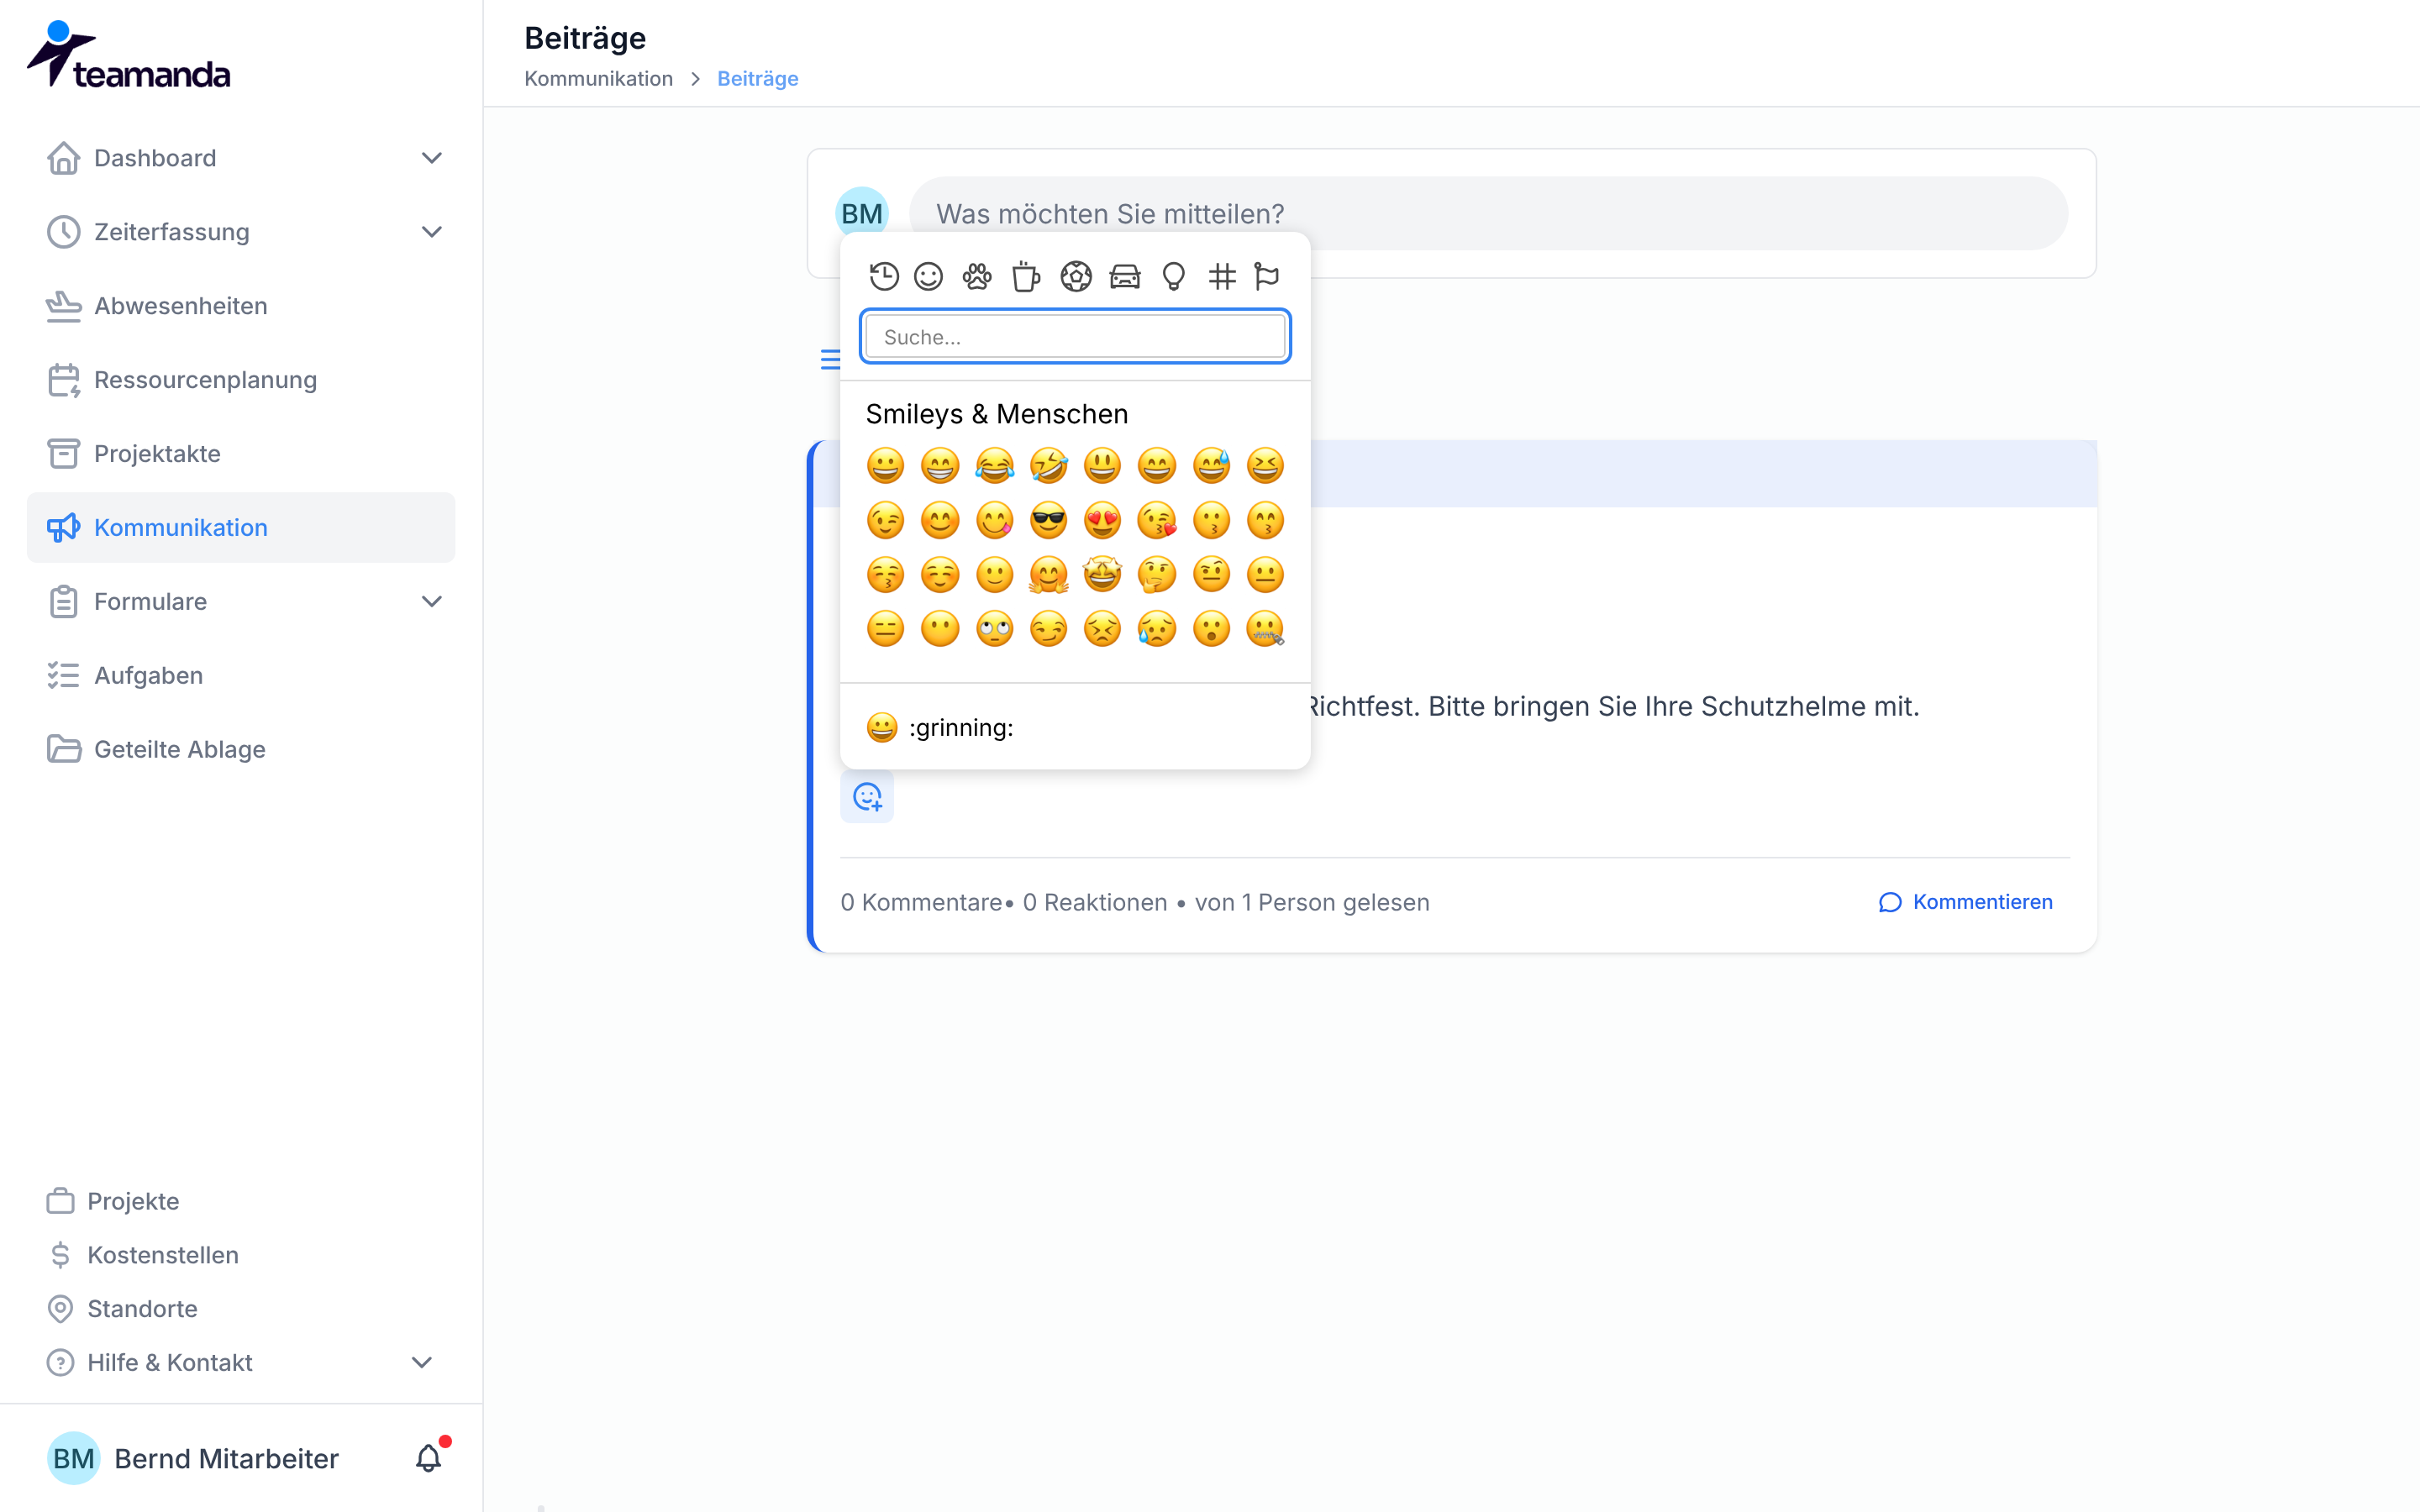Select the animals paw emoji category

click(x=977, y=276)
